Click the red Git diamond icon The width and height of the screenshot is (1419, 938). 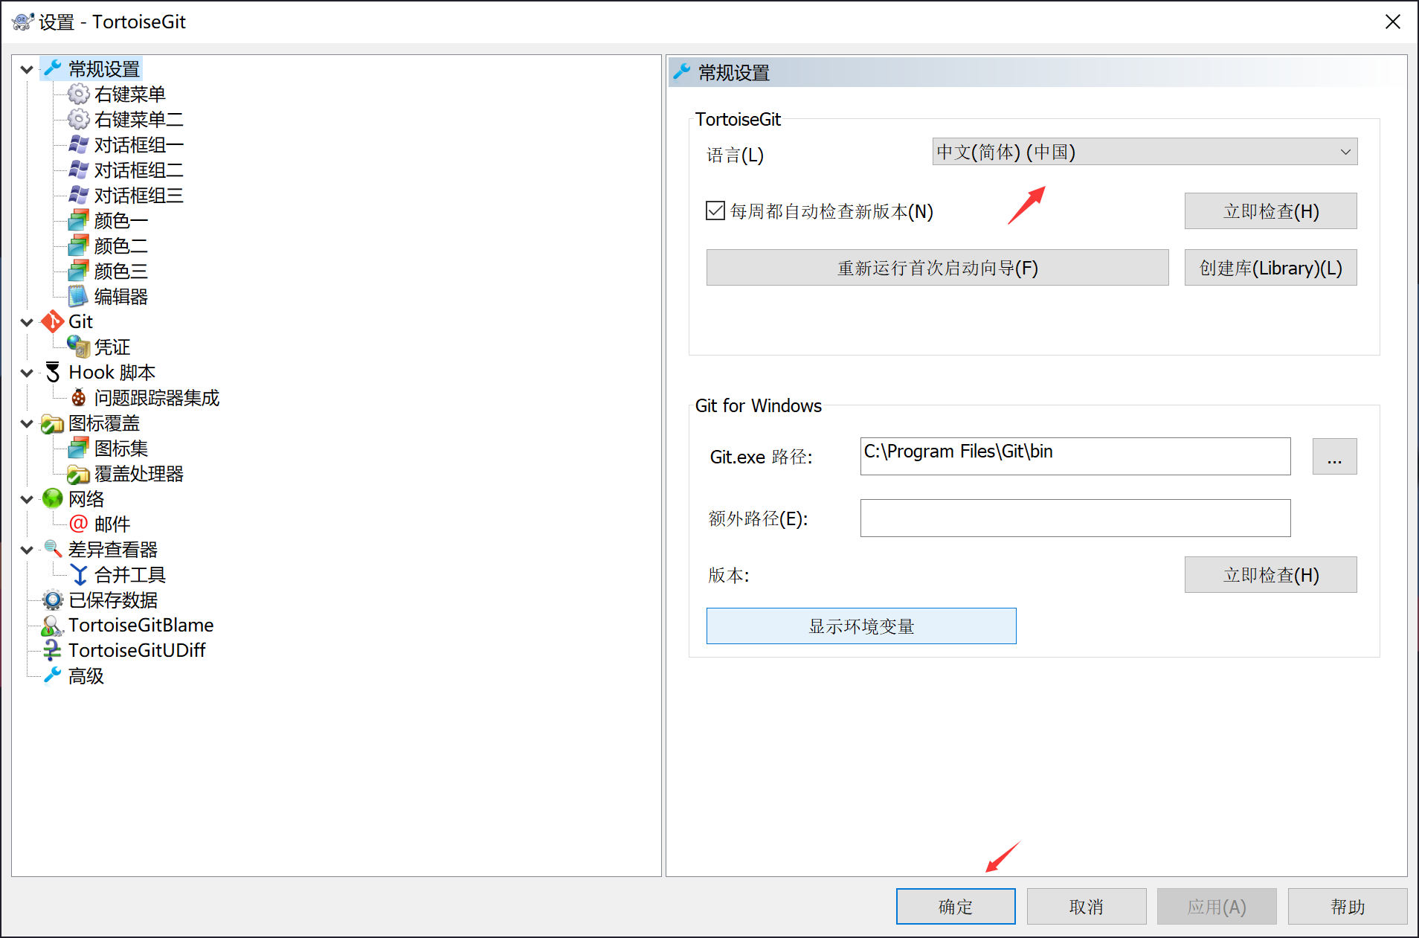coord(52,322)
